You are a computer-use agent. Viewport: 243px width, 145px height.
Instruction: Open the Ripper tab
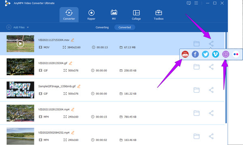click(x=91, y=15)
